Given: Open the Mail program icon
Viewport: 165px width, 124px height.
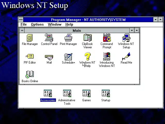Looking at the screenshot, I should (x=49, y=57).
